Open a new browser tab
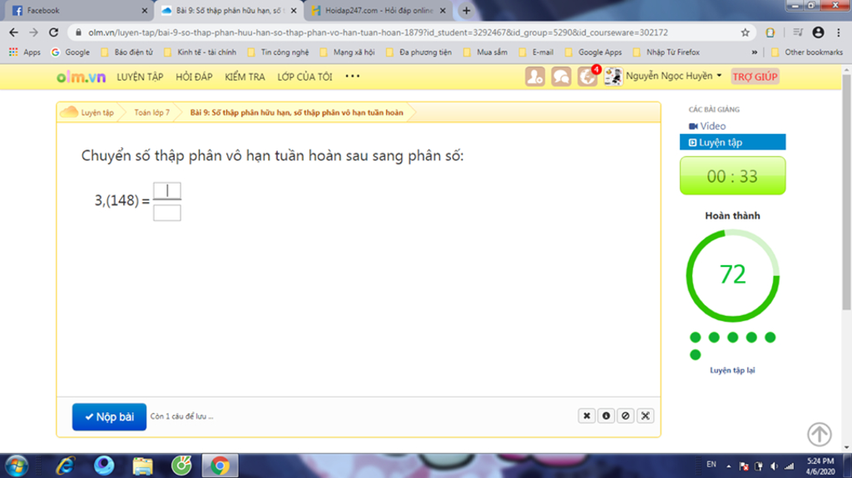Image resolution: width=852 pixels, height=478 pixels. click(466, 10)
